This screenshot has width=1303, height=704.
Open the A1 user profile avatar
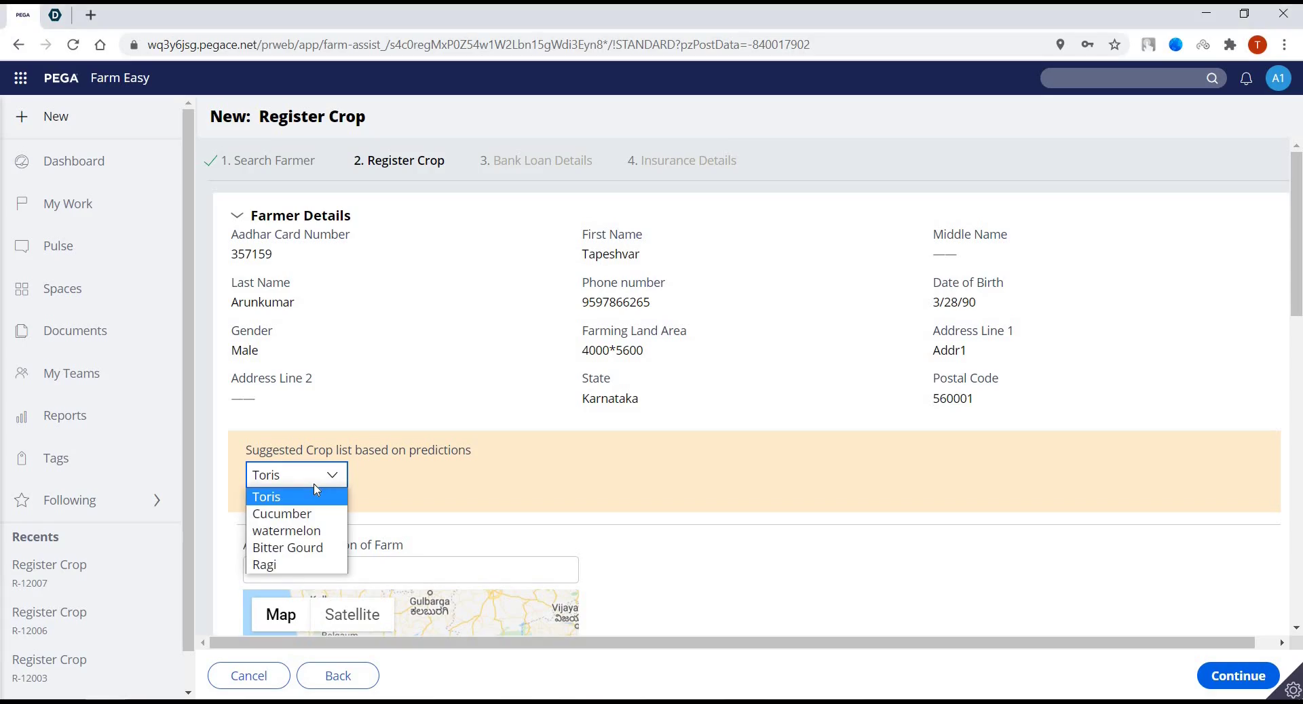click(x=1278, y=78)
